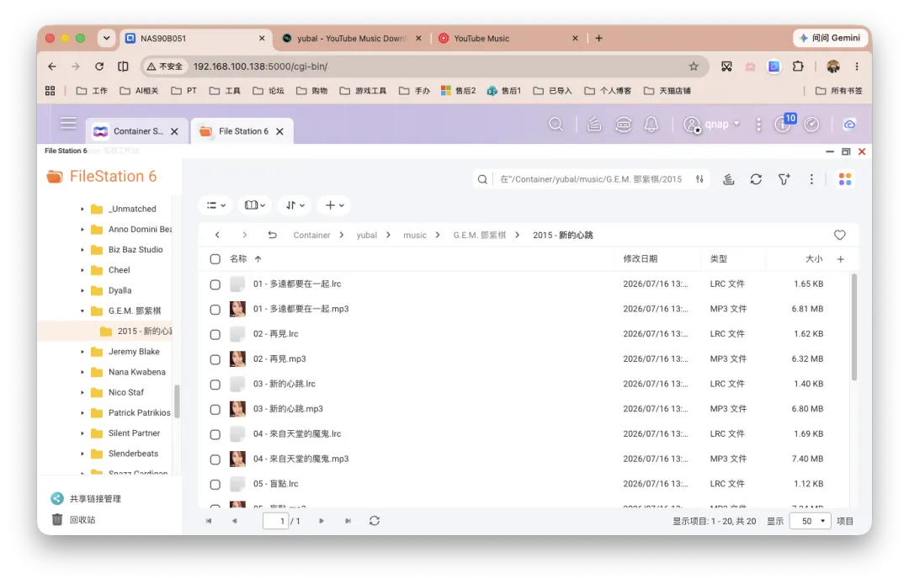Bookmark this page with the star icon

tap(694, 66)
